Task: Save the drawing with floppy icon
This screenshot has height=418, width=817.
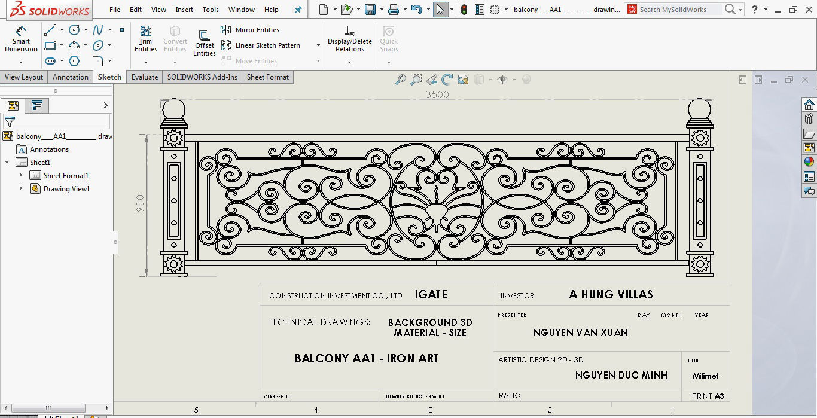Action: [370, 10]
